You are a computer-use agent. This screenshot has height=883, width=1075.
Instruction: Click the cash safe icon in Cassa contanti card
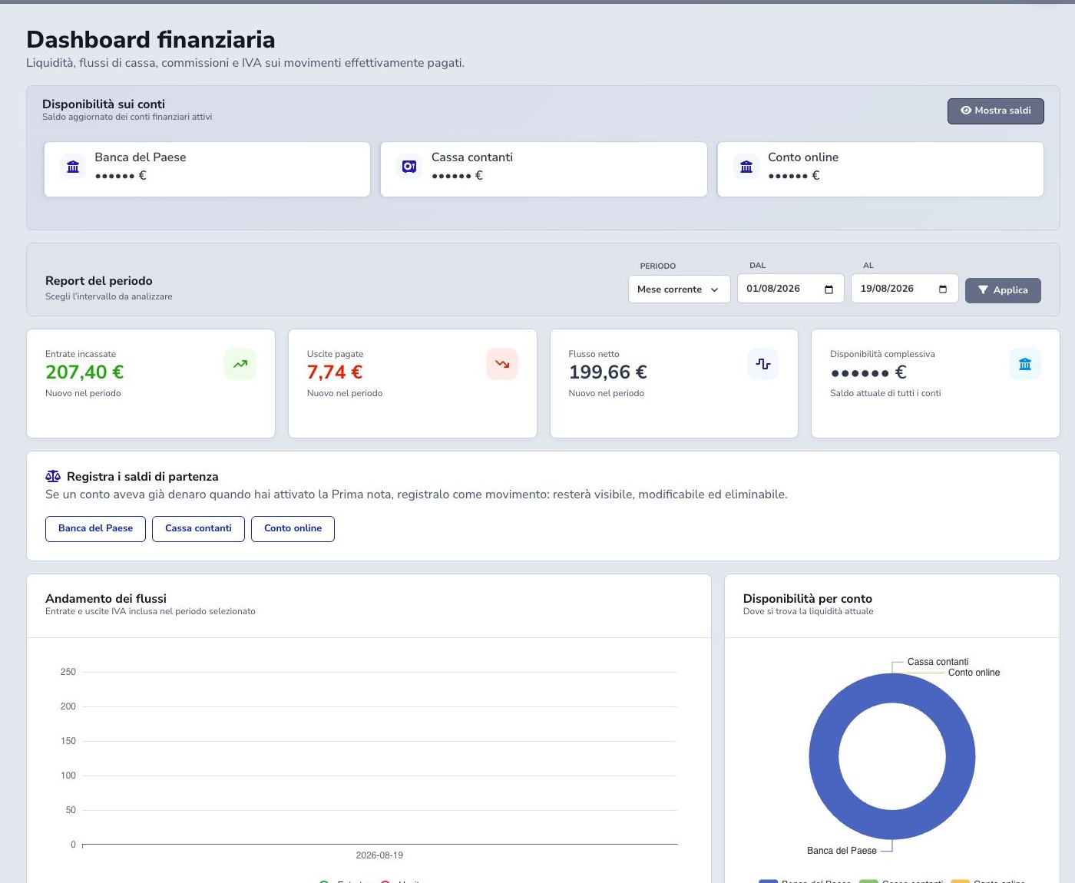coord(409,167)
